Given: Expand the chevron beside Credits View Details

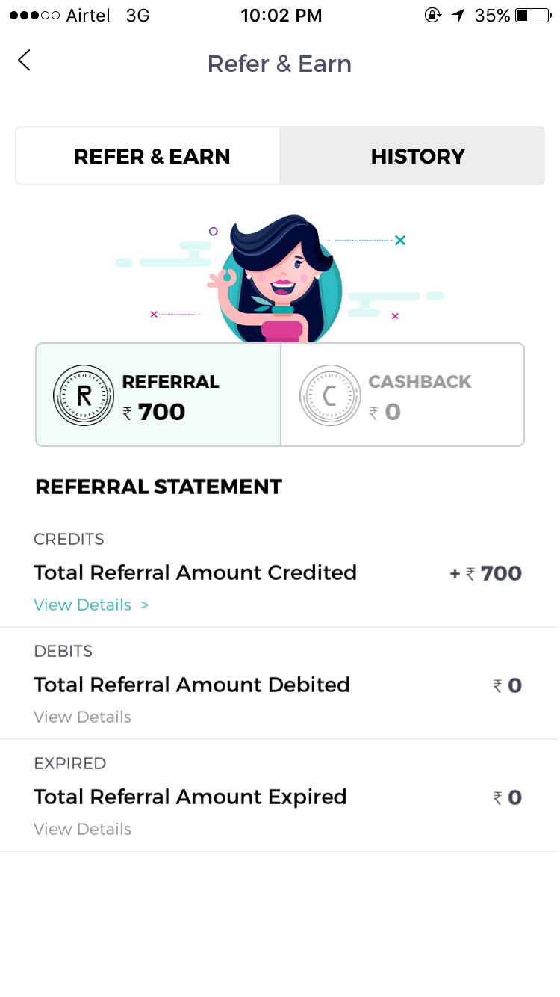Looking at the screenshot, I should click(x=145, y=605).
